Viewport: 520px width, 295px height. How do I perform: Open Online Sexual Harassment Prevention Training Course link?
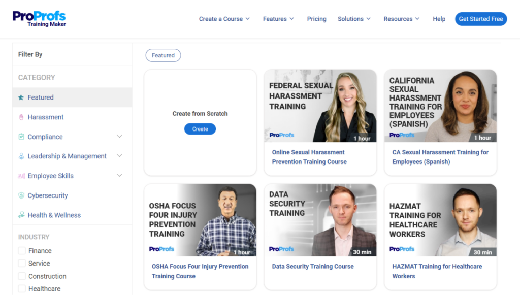click(309, 157)
